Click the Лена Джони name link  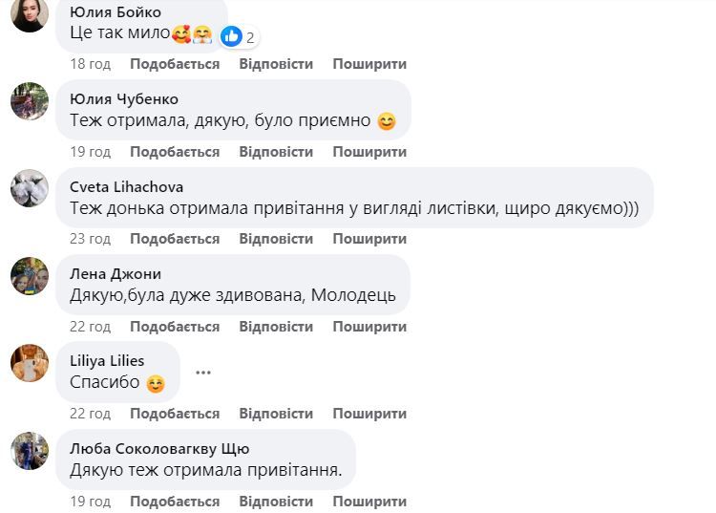coord(116,274)
